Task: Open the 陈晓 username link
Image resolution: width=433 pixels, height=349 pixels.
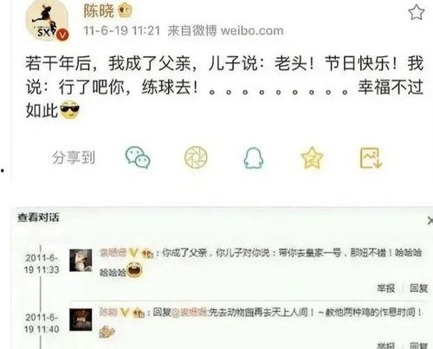Action: click(x=99, y=11)
